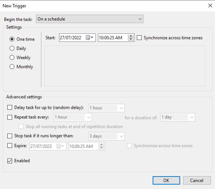Screen dimensions: 215x189
Task: Enable the Expire checkbox
Action: coord(10,145)
